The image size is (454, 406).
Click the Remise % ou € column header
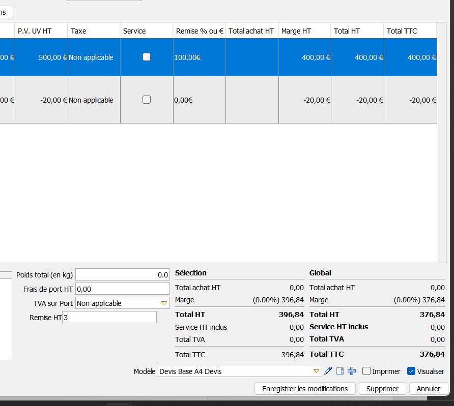pos(200,30)
